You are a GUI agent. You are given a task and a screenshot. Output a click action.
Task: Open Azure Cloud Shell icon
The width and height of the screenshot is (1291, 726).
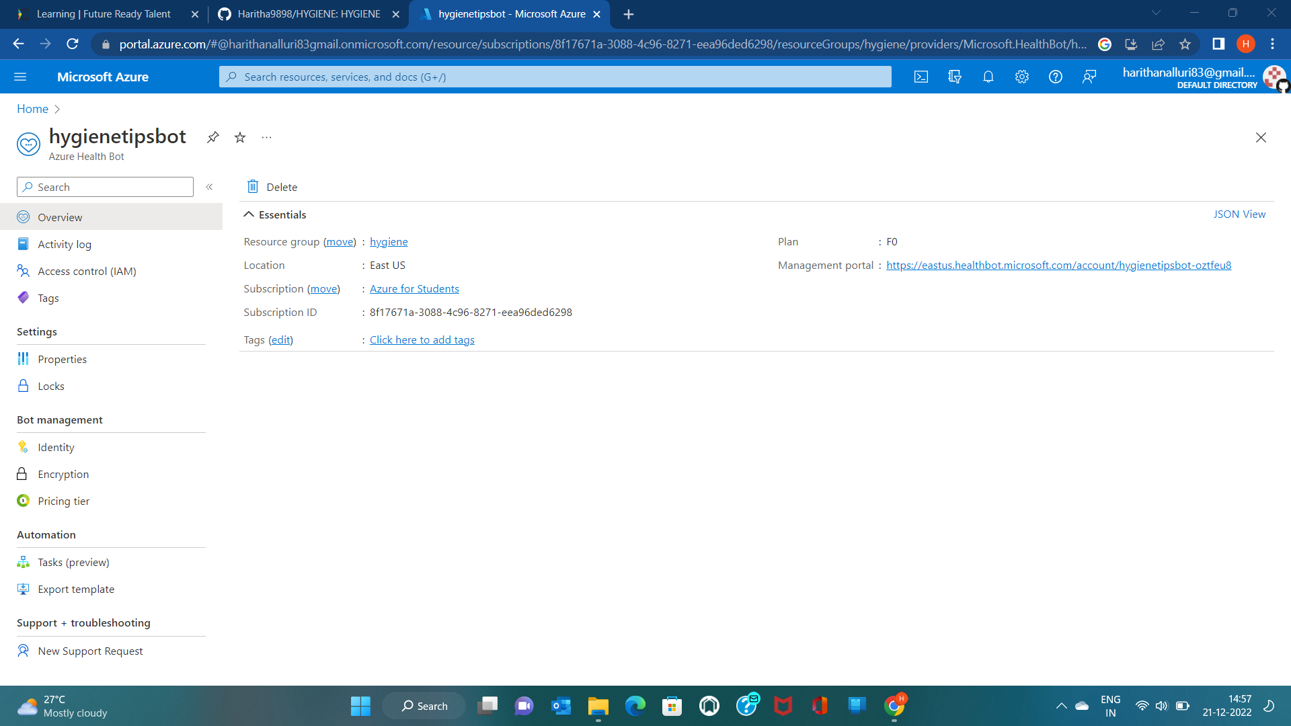(921, 77)
